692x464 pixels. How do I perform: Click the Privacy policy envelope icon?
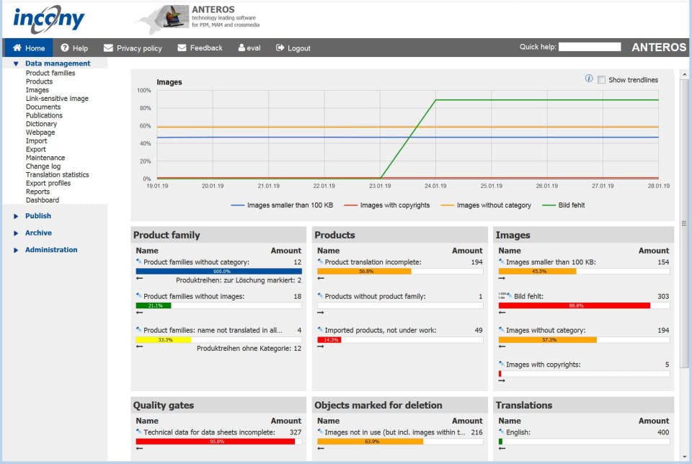[108, 48]
